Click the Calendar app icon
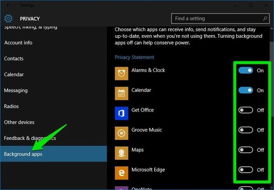Image resolution: width=274 pixels, height=190 pixels. [121, 93]
